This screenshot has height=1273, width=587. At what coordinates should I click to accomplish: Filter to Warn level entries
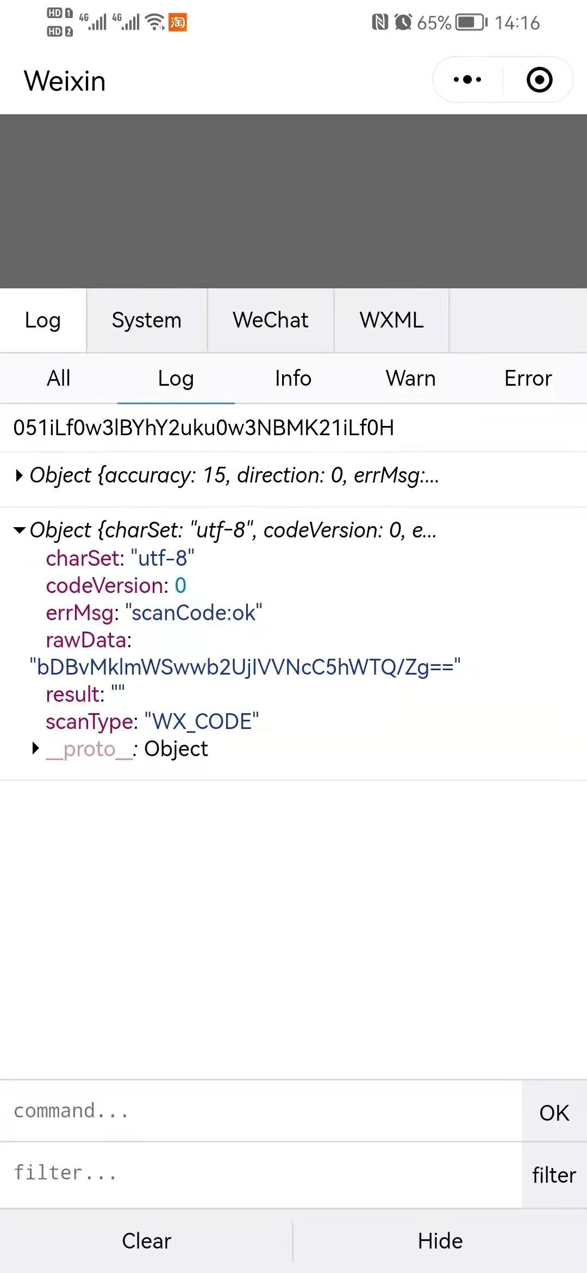tap(411, 379)
